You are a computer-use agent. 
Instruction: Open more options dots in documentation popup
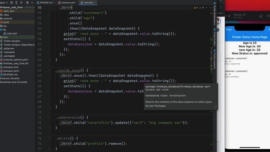[x=216, y=107]
